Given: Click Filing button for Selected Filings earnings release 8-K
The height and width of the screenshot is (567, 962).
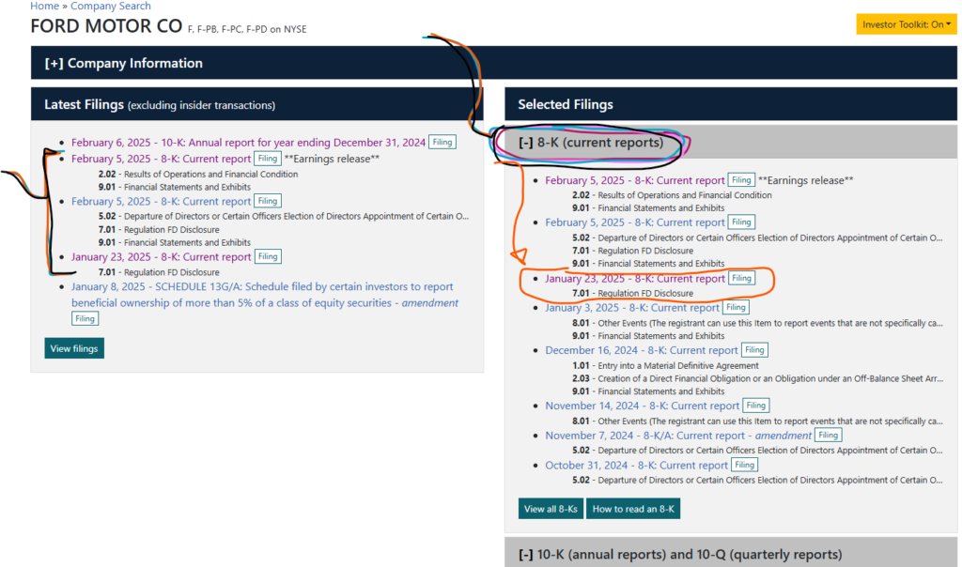Looking at the screenshot, I should [x=741, y=180].
